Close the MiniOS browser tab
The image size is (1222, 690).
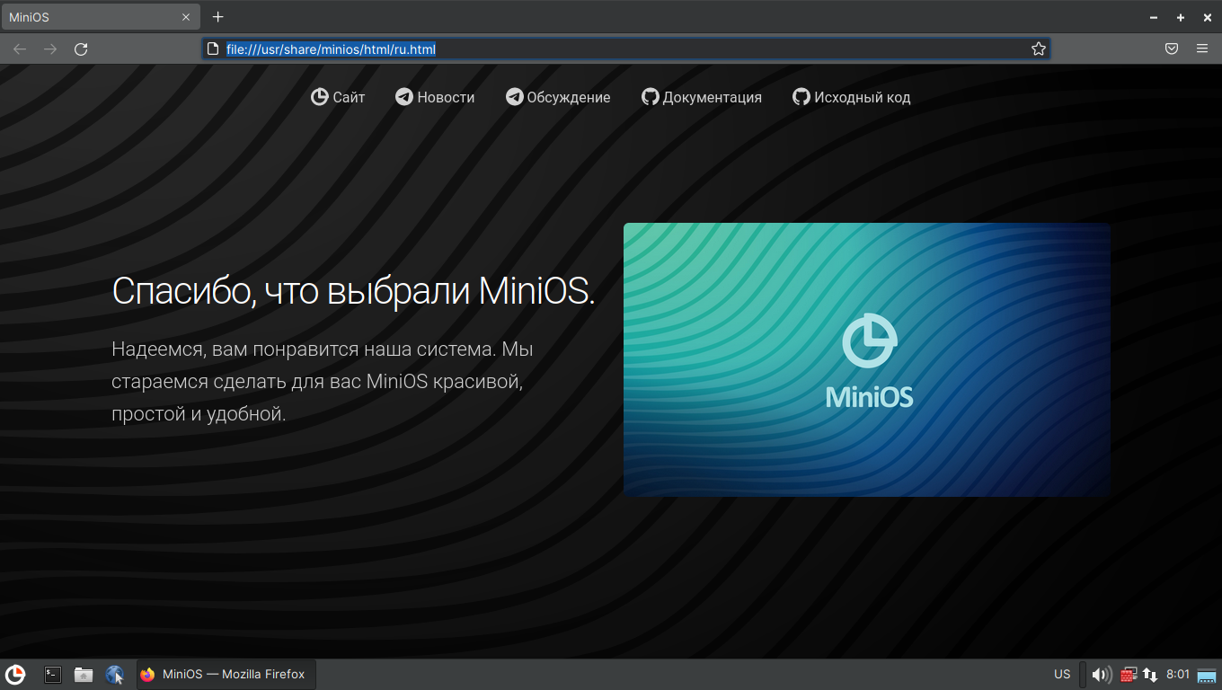[x=186, y=17]
